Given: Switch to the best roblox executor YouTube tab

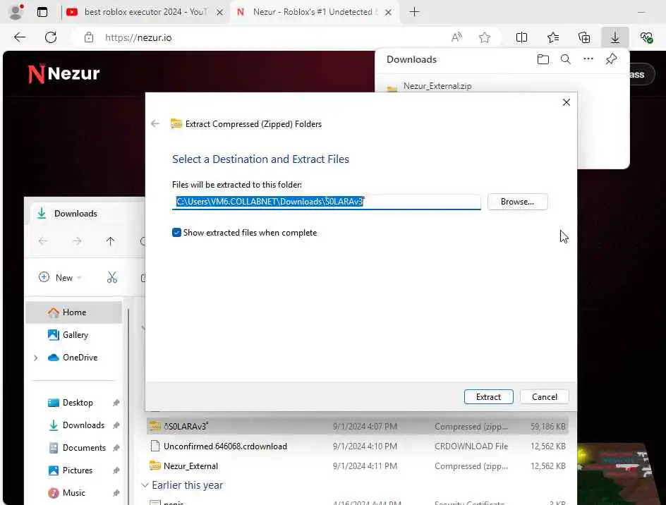Looking at the screenshot, I should click(145, 12).
